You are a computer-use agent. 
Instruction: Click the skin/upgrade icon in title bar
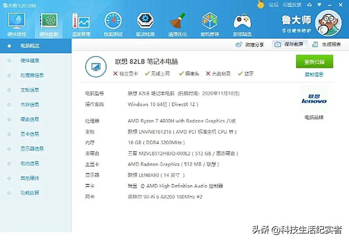point(309,4)
